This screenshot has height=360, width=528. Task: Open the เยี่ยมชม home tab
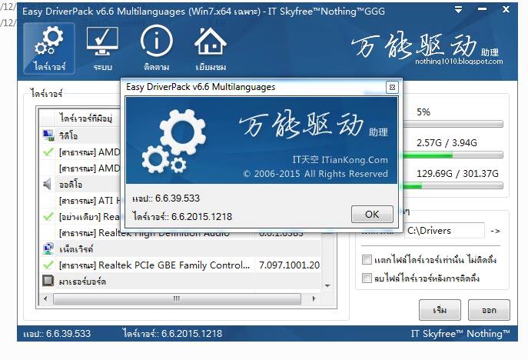[x=211, y=48]
